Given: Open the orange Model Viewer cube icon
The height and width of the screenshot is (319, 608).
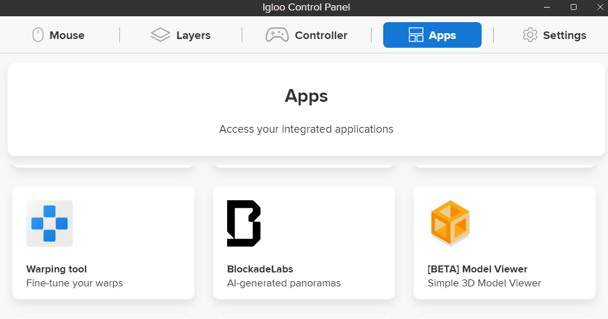Looking at the screenshot, I should click(450, 224).
